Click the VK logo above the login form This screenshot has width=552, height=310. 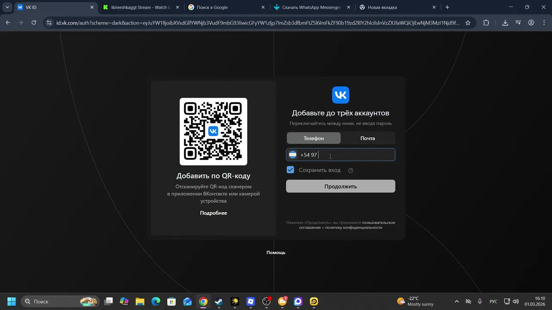click(341, 95)
